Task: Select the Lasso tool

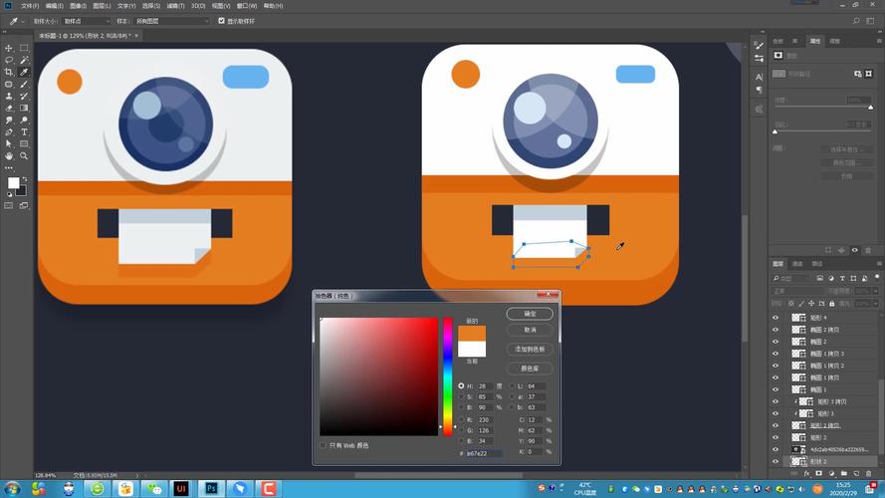Action: click(9, 60)
